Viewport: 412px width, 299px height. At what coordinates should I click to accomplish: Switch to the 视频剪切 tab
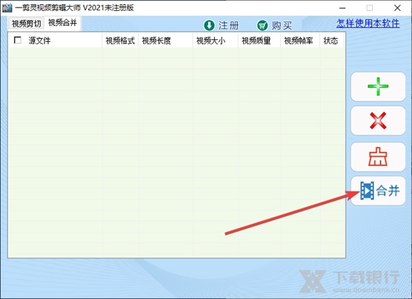(x=26, y=23)
